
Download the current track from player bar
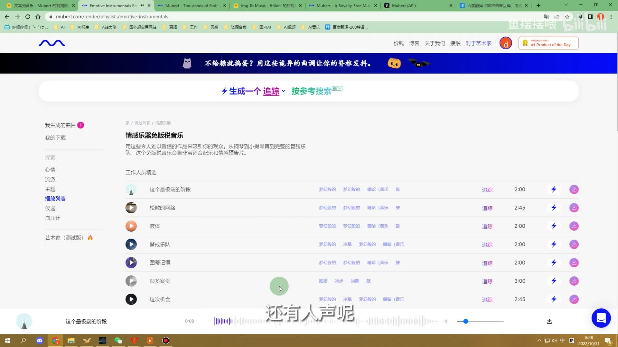point(549,321)
